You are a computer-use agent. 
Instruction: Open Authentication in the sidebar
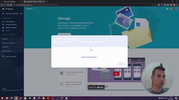coord(10,22)
